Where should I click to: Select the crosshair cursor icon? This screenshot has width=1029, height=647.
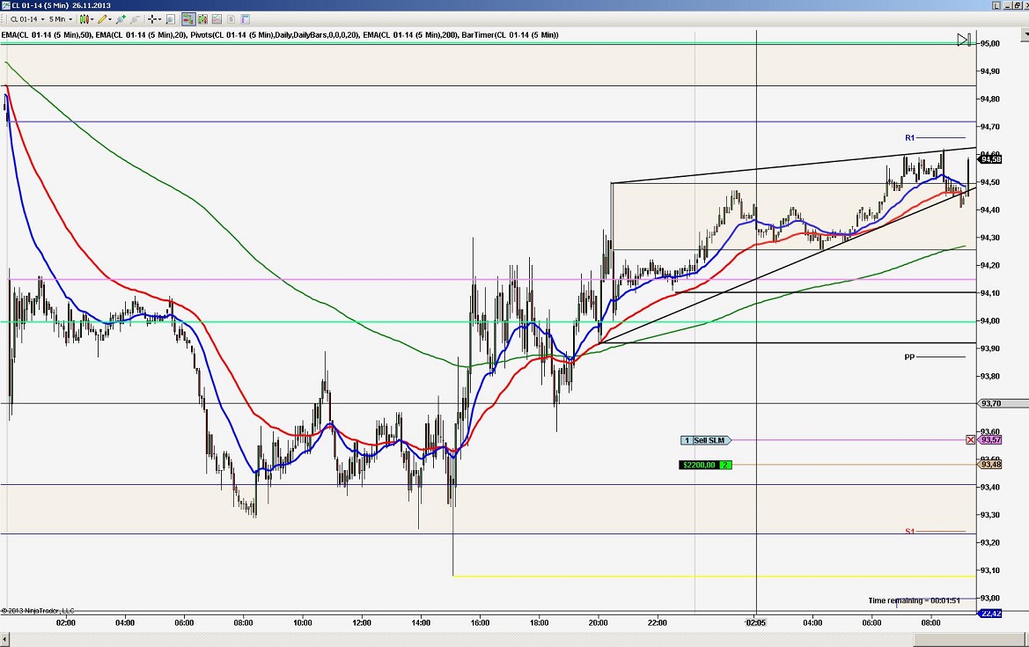tap(152, 18)
